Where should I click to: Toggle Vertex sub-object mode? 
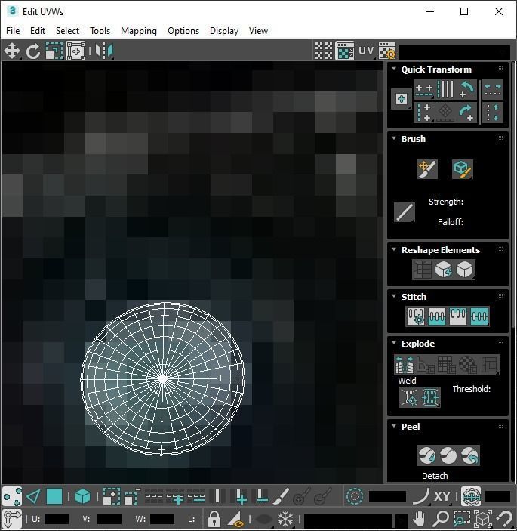12,496
